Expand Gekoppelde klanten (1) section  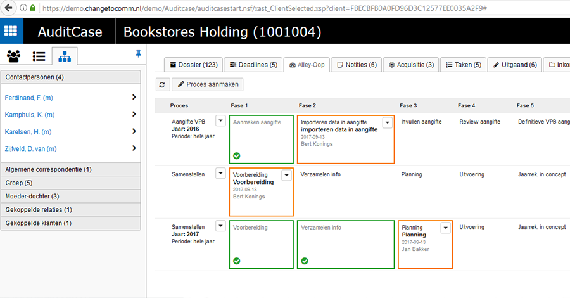click(71, 223)
